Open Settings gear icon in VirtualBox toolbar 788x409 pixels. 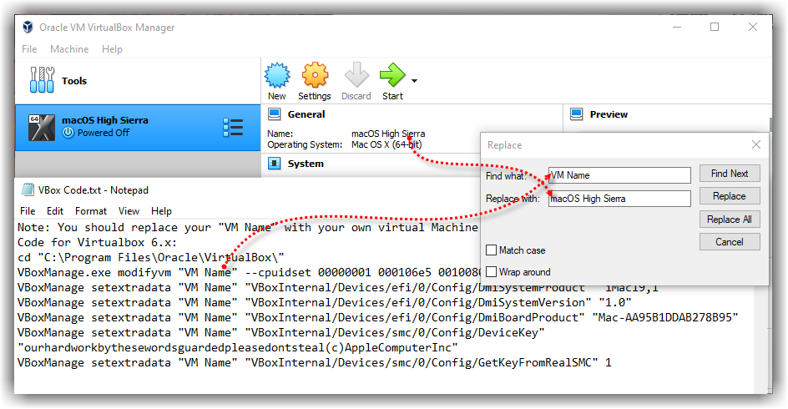(x=315, y=76)
